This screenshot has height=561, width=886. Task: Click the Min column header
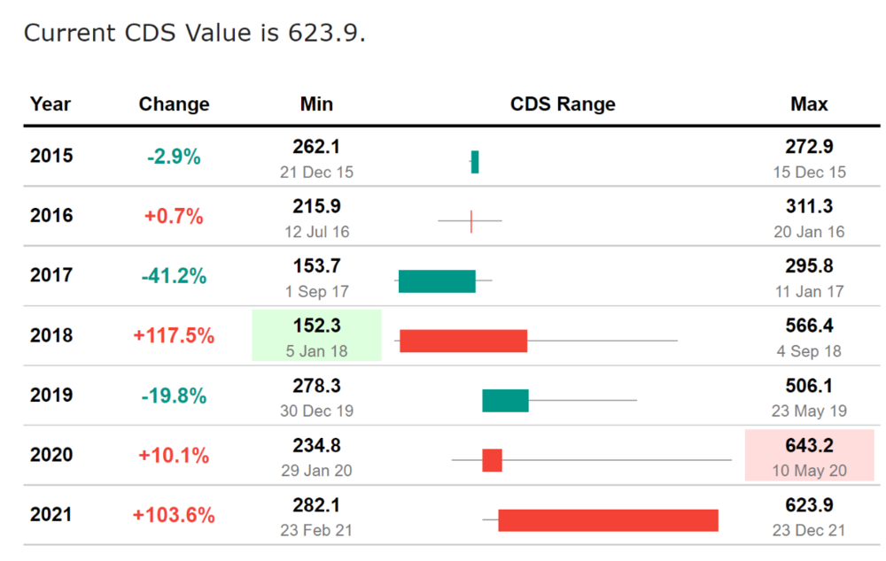pos(316,104)
